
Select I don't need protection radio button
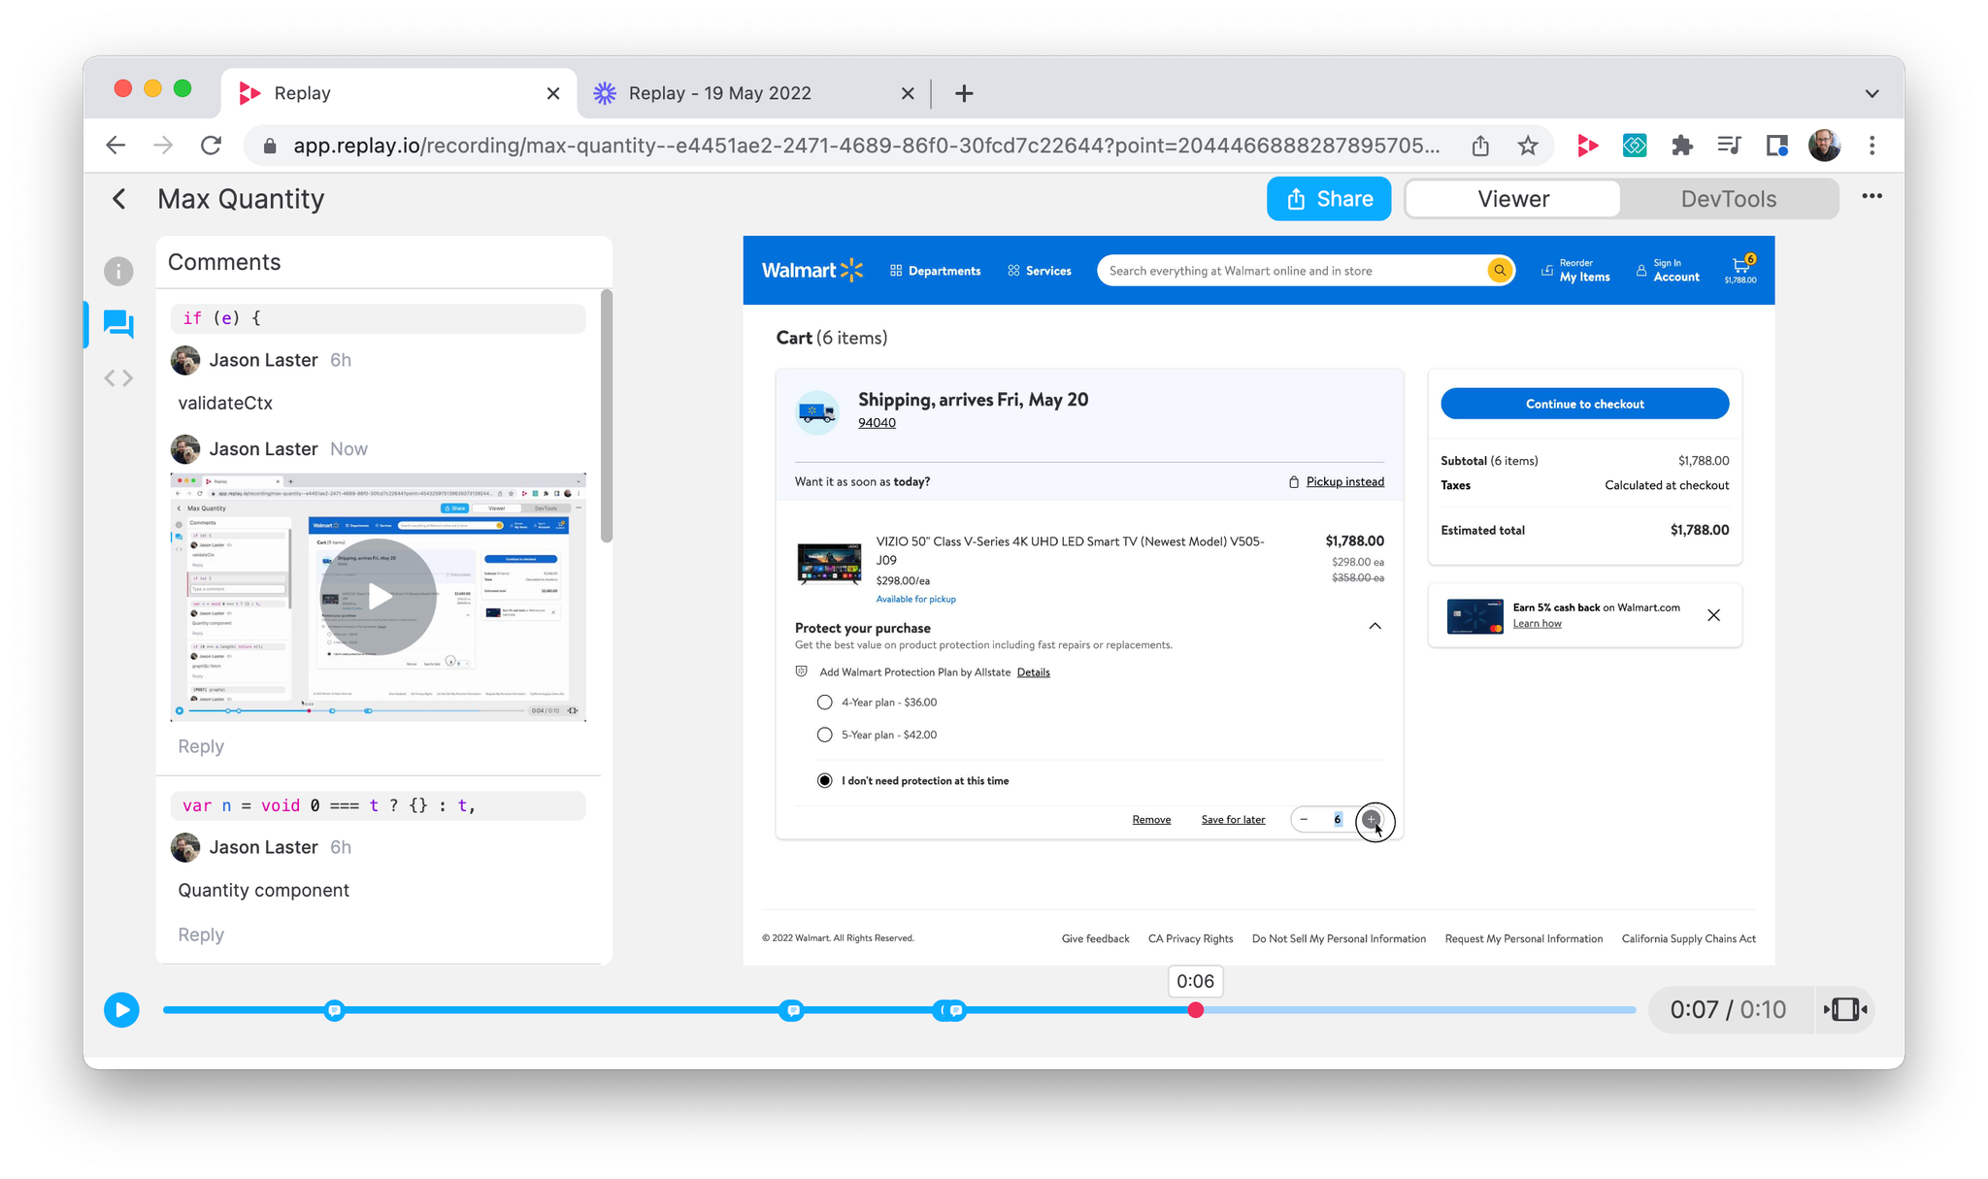[825, 781]
